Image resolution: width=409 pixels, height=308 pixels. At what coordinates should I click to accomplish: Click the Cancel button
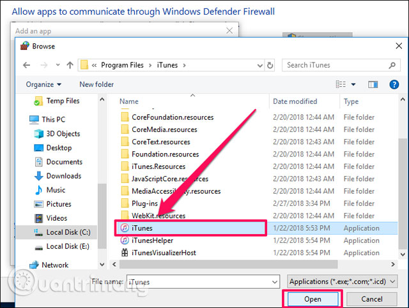click(x=372, y=299)
